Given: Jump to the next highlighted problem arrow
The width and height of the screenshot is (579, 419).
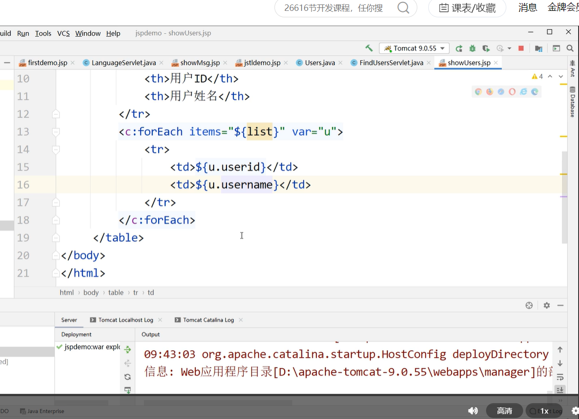Looking at the screenshot, I should tap(561, 77).
